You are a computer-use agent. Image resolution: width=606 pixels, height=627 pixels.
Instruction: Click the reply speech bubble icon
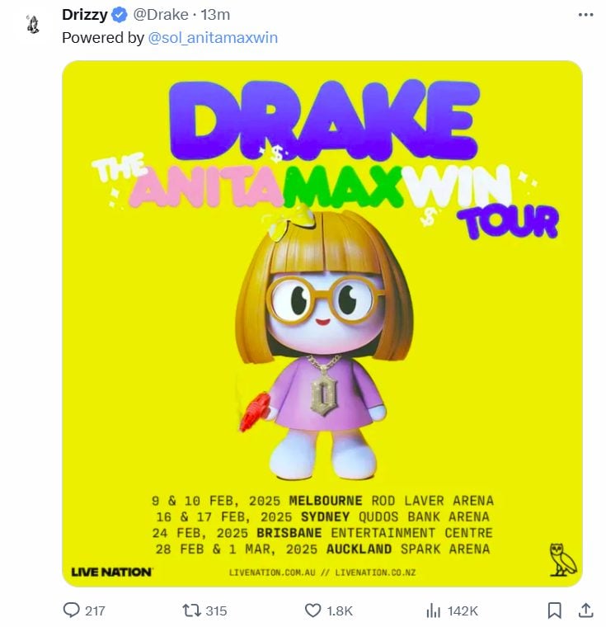(72, 610)
